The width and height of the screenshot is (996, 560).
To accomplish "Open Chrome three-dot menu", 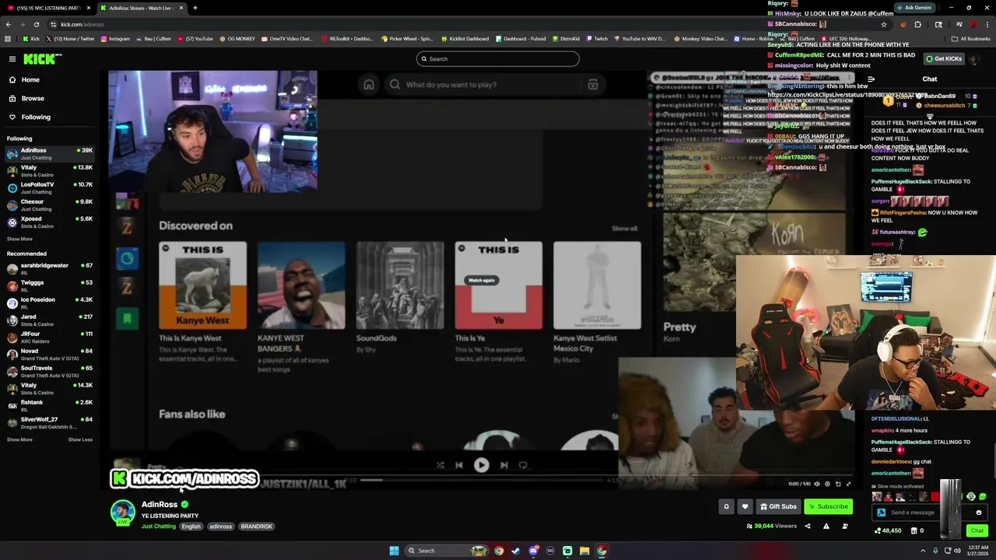I will click(987, 24).
